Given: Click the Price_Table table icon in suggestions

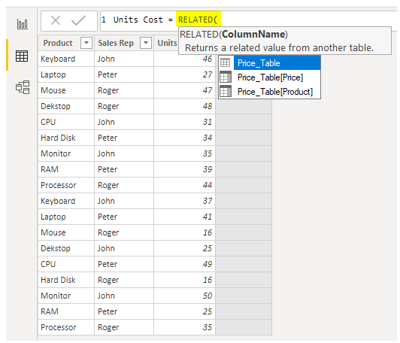Looking at the screenshot, I should pyautogui.click(x=226, y=62).
